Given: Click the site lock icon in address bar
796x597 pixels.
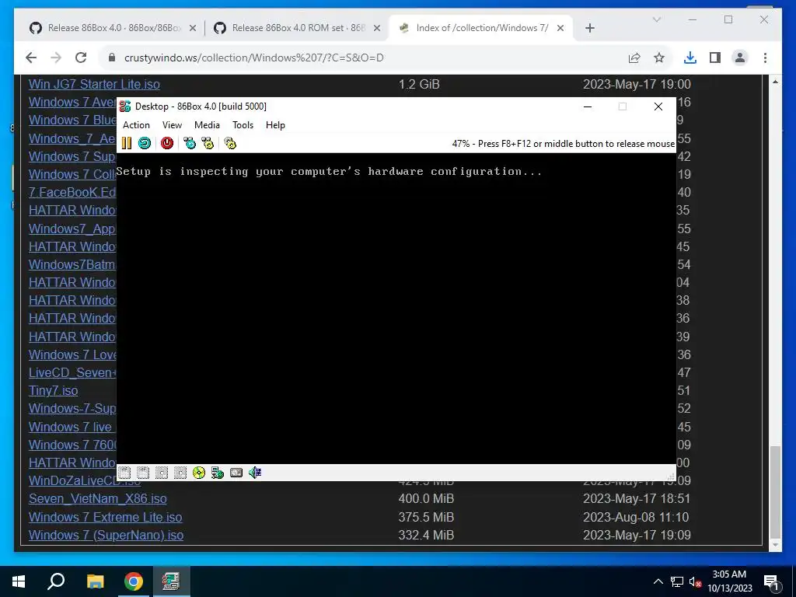Looking at the screenshot, I should (x=112, y=58).
